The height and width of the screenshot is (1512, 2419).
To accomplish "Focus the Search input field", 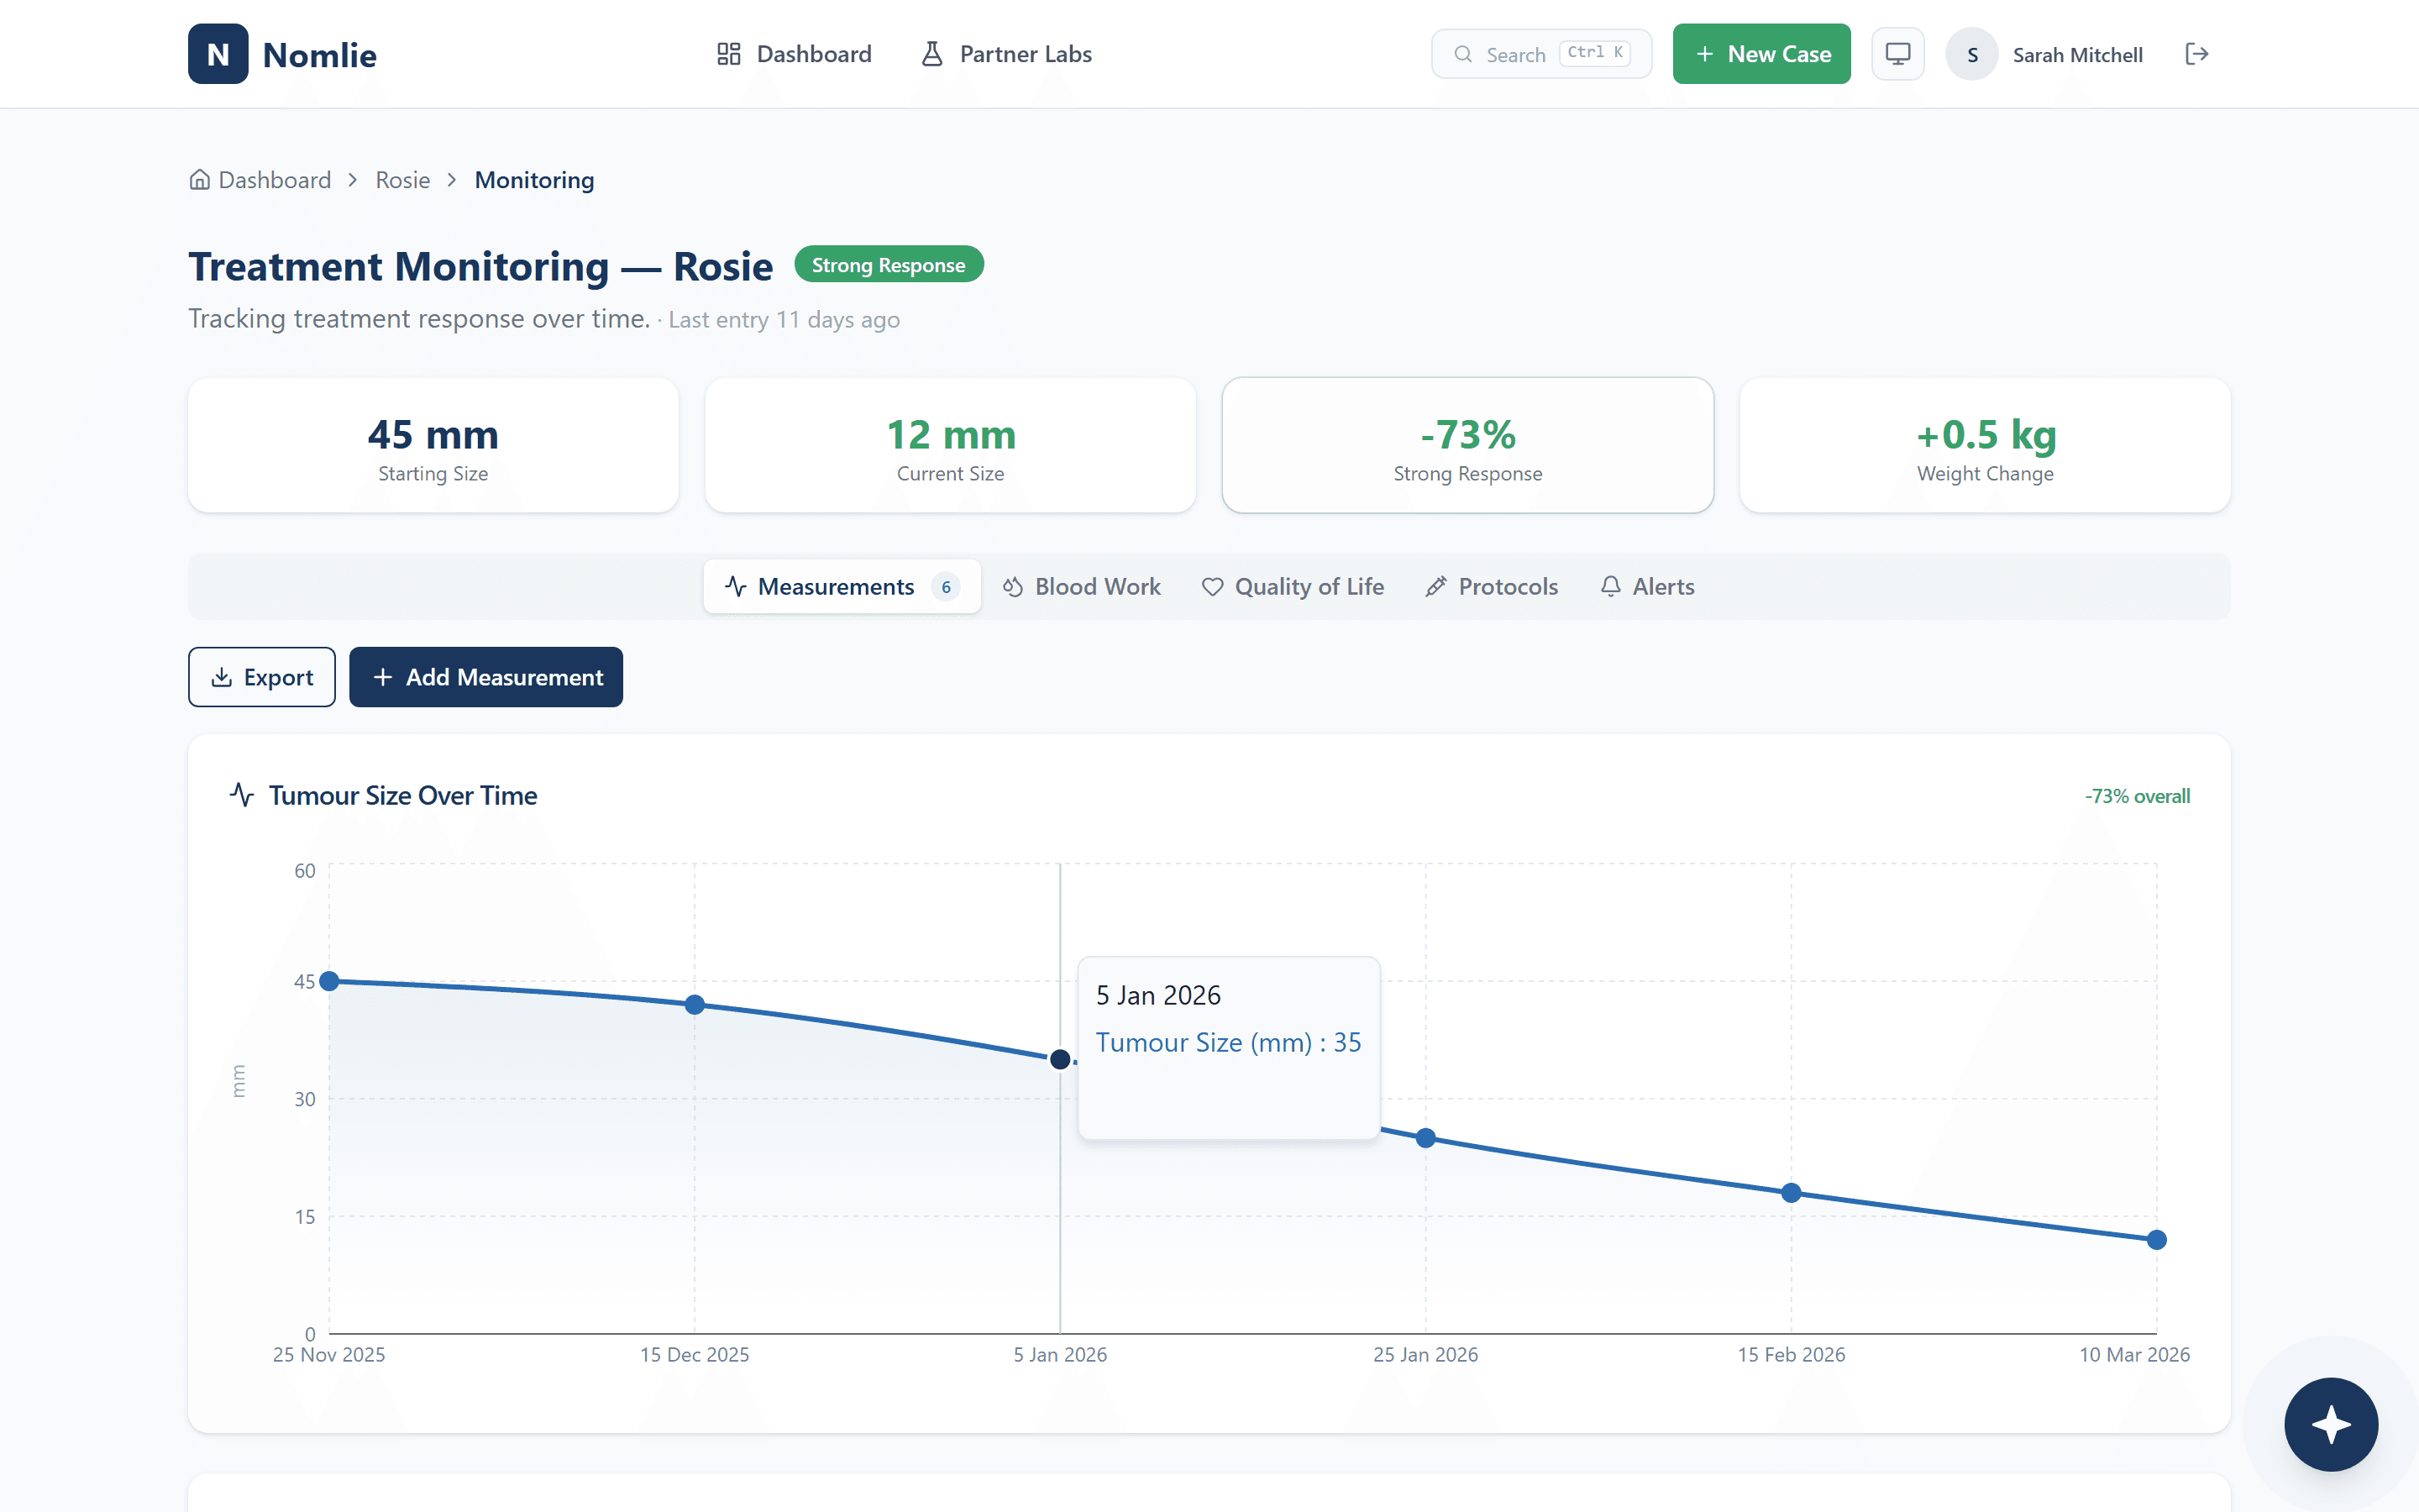I will (x=1515, y=55).
